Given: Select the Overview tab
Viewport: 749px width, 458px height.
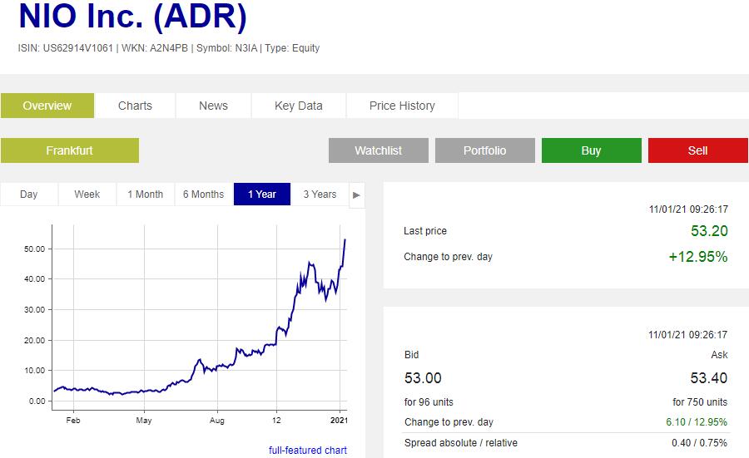Looking at the screenshot, I should click(x=47, y=106).
